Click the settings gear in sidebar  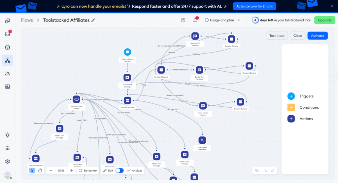click(x=7, y=161)
